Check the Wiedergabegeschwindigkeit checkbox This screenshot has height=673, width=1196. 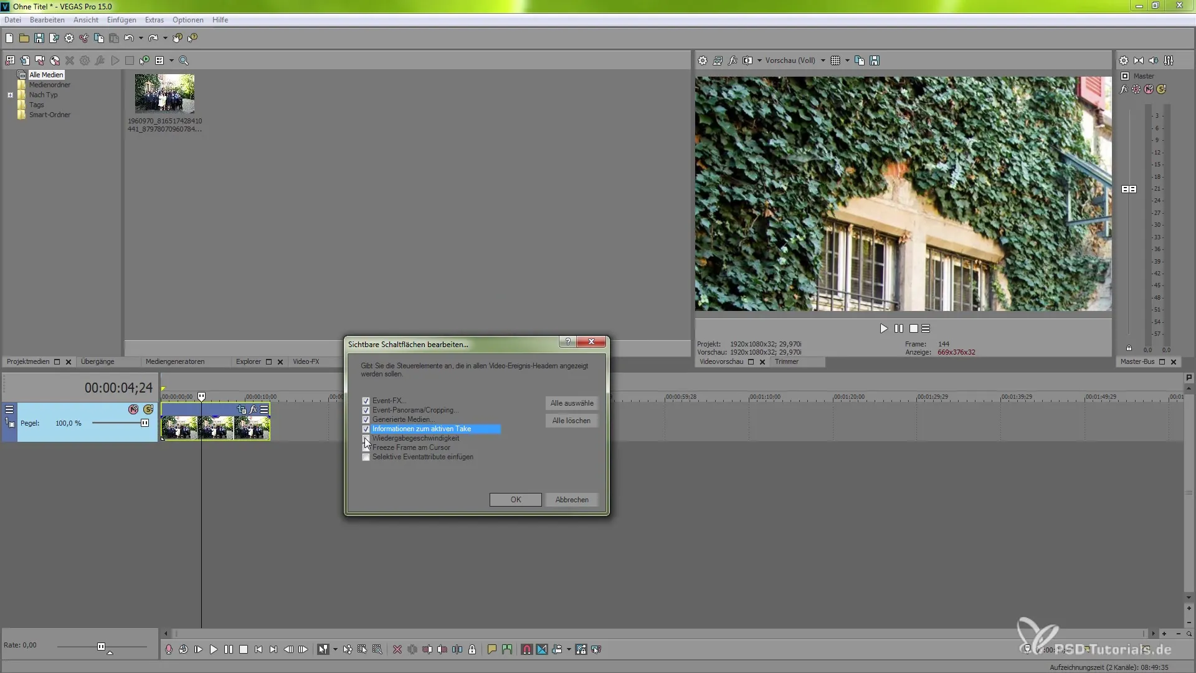[366, 438]
